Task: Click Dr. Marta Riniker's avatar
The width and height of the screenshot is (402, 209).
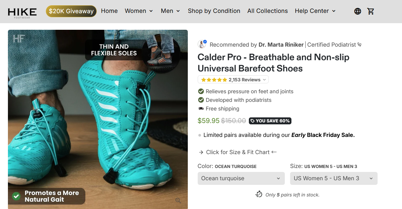Action: [202, 44]
